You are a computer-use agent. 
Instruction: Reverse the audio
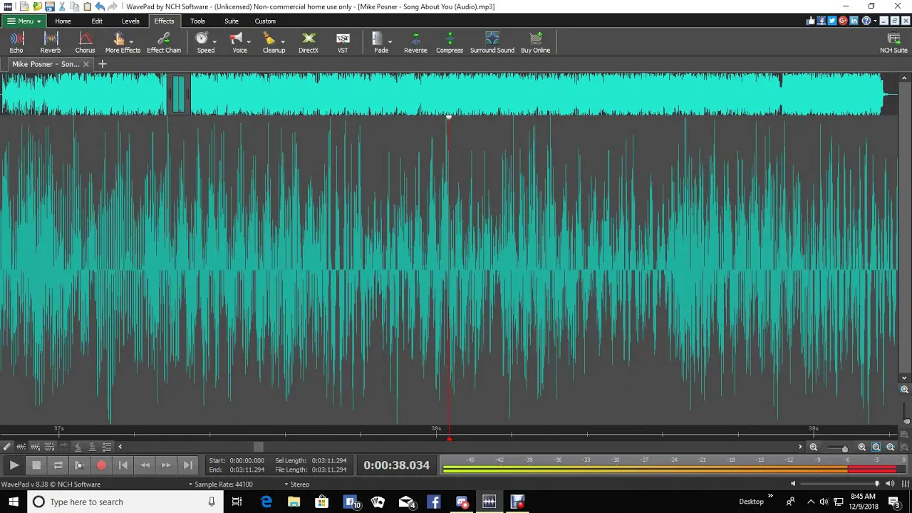coord(415,43)
